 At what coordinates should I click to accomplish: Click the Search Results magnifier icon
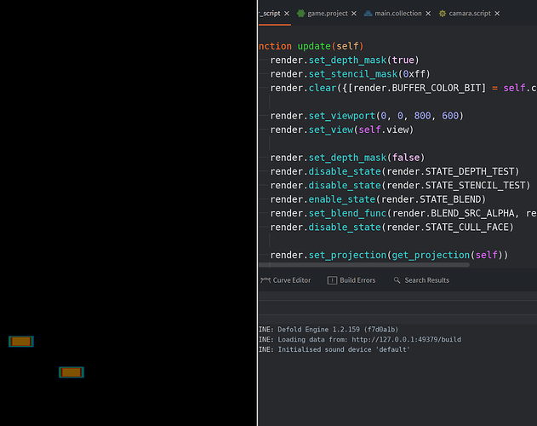click(x=397, y=280)
